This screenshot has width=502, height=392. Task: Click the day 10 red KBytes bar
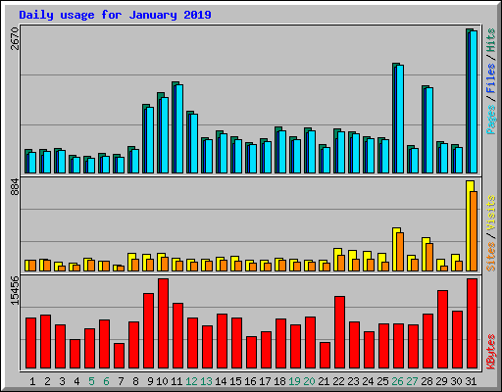(163, 323)
